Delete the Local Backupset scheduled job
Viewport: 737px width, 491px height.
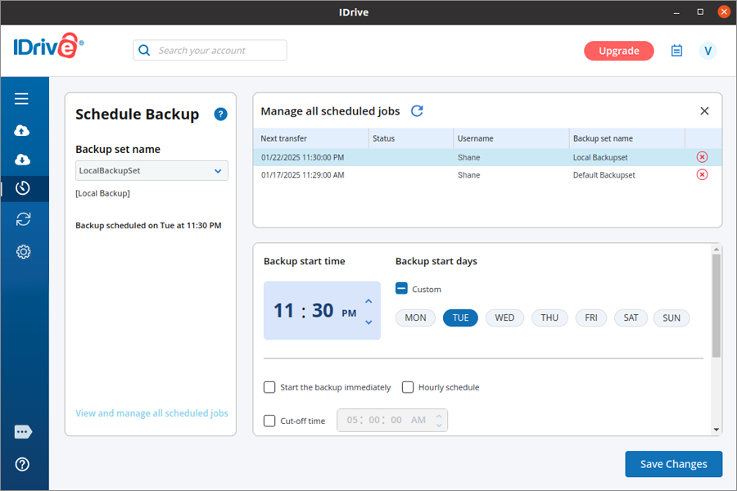[x=702, y=157]
